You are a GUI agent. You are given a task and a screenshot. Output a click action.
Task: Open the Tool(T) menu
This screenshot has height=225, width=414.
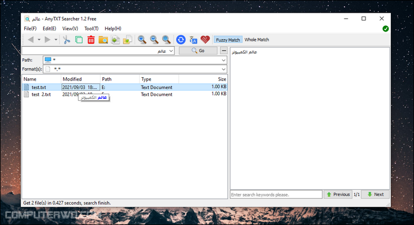(x=91, y=29)
